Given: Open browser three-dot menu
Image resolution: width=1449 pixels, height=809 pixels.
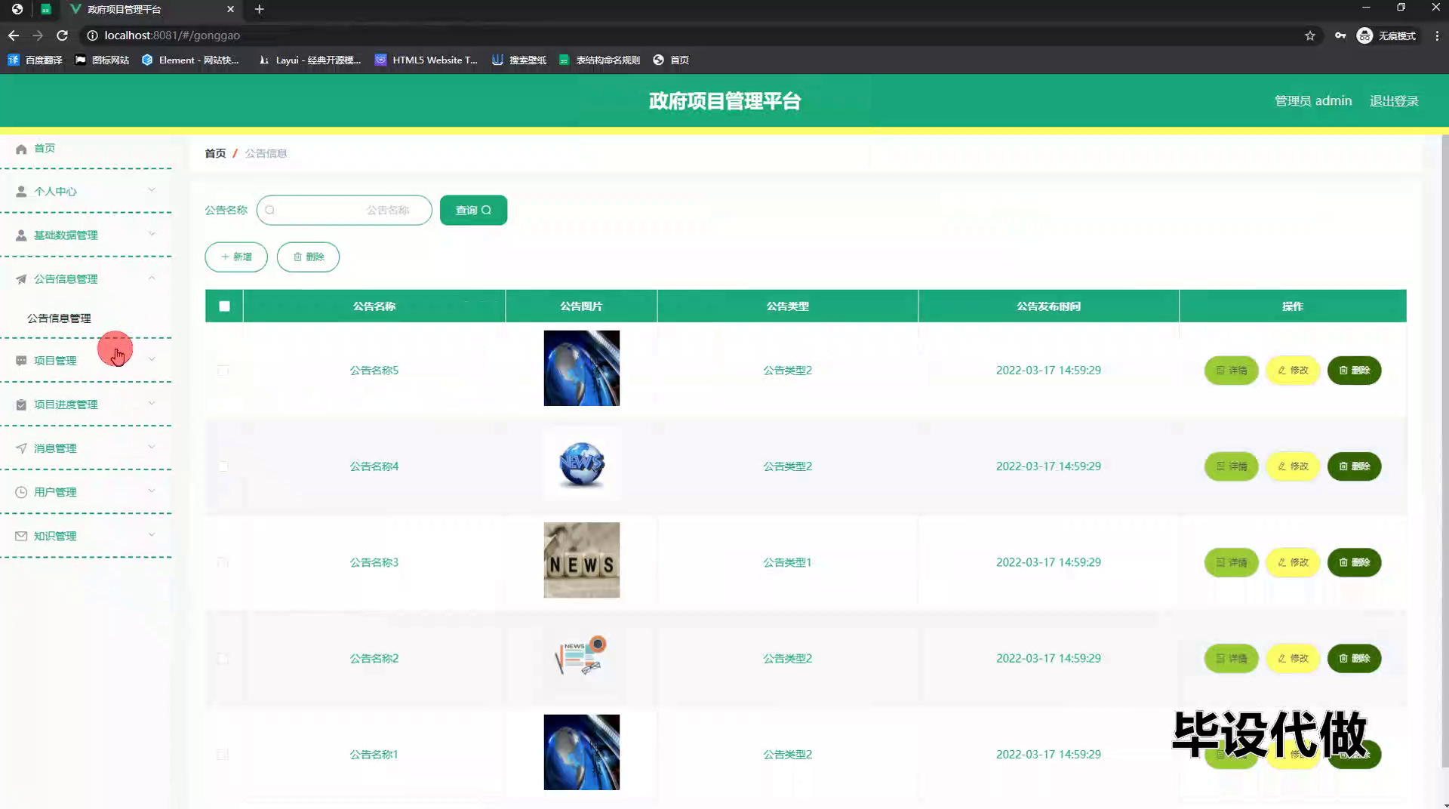Looking at the screenshot, I should coord(1437,35).
